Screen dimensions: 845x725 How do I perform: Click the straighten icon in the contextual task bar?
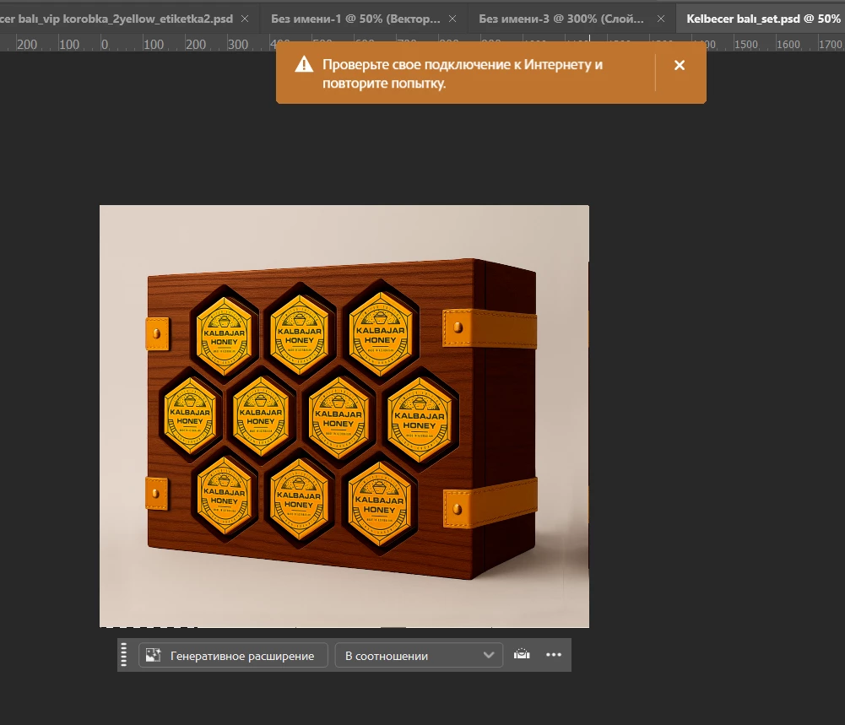coord(521,655)
